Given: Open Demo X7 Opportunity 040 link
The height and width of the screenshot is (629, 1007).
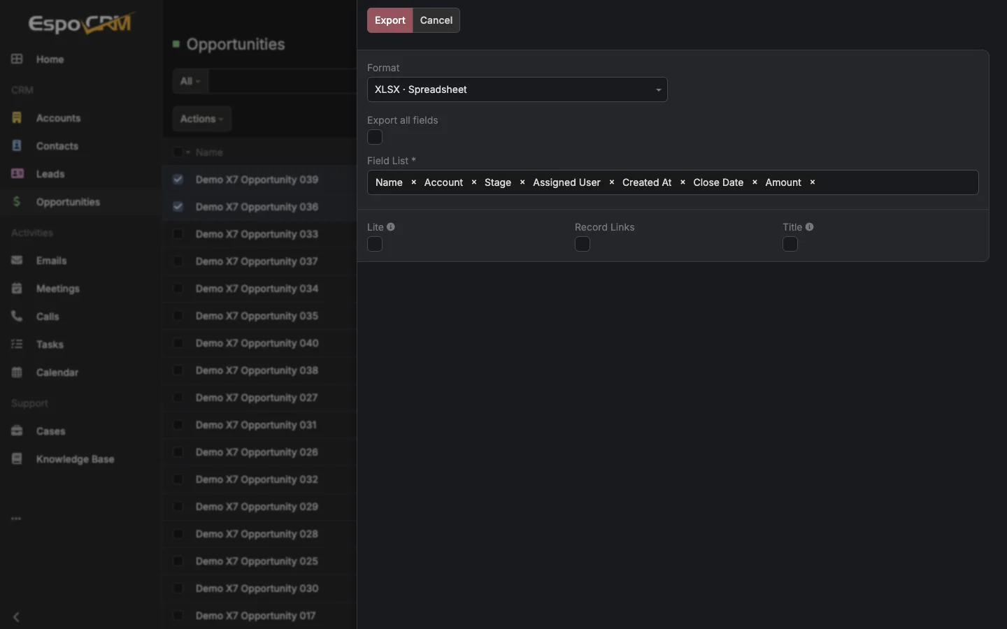Looking at the screenshot, I should pyautogui.click(x=257, y=343).
